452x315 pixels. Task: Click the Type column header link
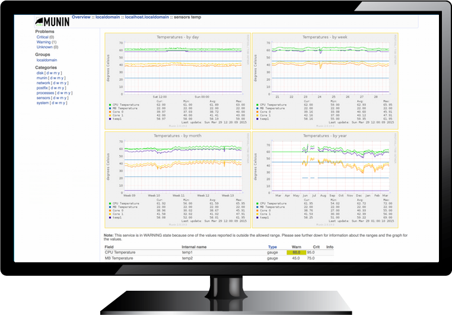[272, 247]
